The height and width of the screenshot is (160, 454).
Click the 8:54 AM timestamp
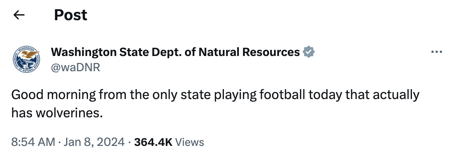point(33,142)
